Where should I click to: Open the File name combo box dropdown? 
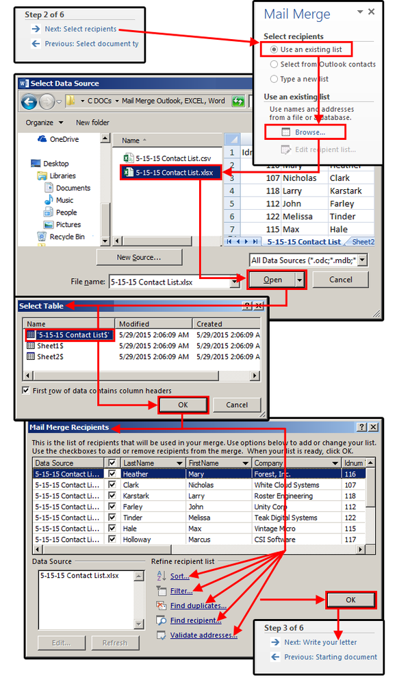[234, 282]
